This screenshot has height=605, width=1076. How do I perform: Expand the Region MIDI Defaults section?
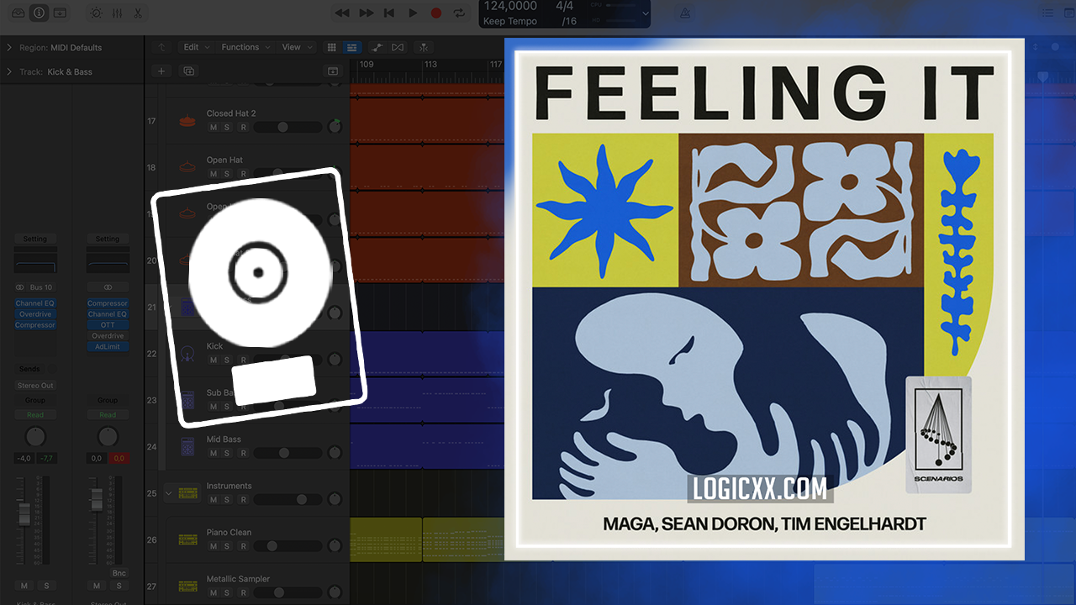[9, 48]
